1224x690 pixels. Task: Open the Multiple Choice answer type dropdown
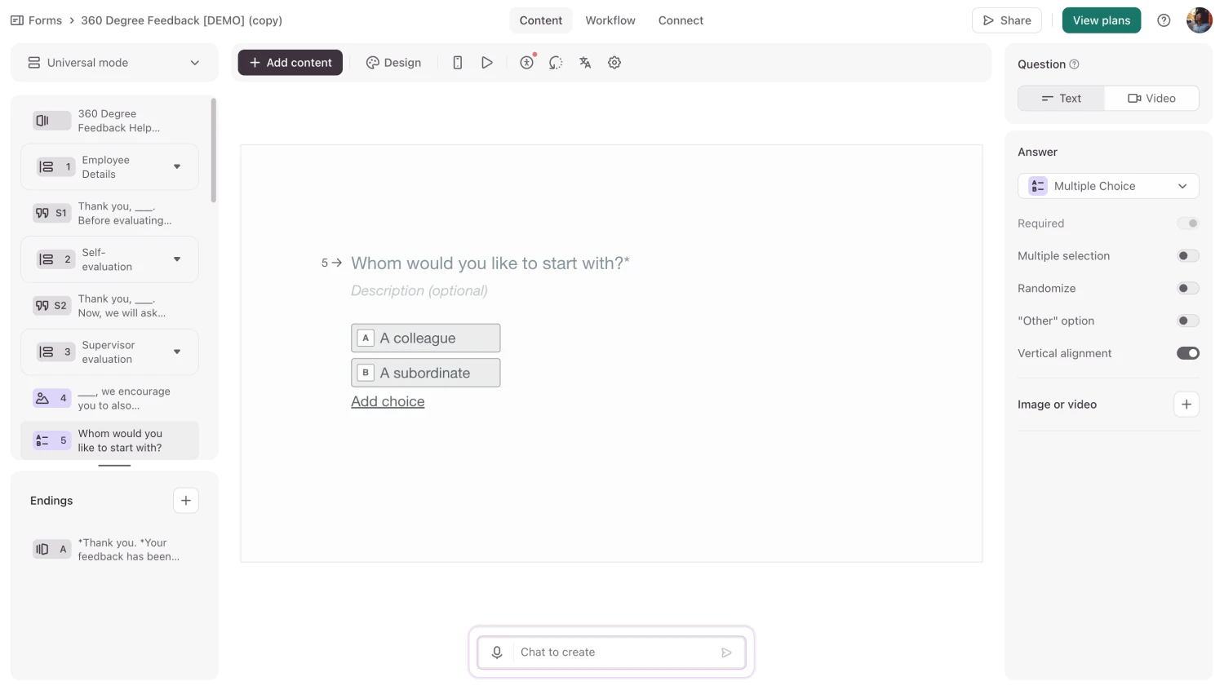1107,186
